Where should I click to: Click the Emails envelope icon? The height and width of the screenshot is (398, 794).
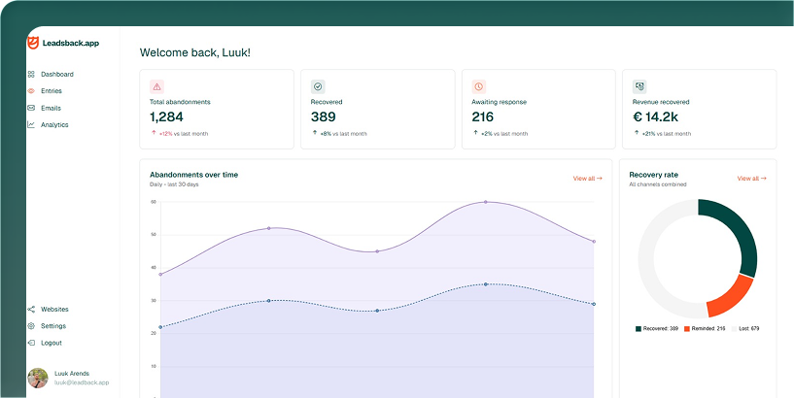point(31,108)
